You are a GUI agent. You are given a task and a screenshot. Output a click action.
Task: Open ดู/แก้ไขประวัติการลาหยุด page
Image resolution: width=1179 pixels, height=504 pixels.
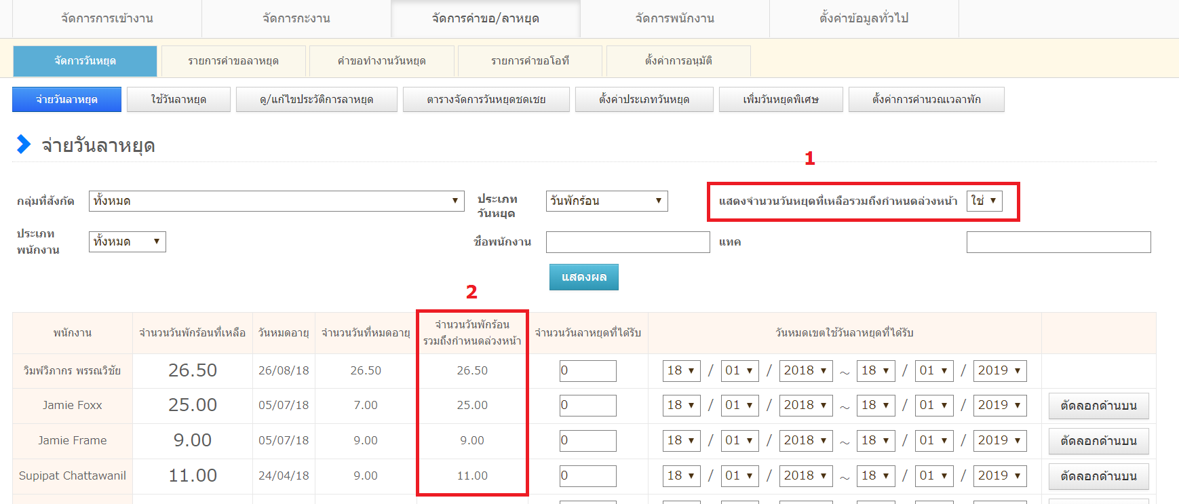click(x=316, y=100)
